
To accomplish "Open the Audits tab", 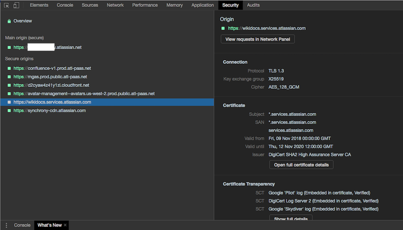I will (253, 5).
